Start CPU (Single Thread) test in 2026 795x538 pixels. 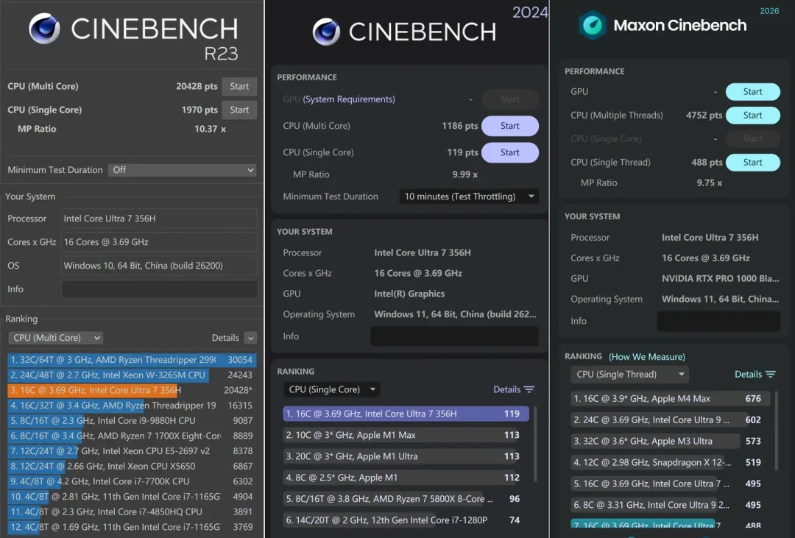pyautogui.click(x=753, y=162)
